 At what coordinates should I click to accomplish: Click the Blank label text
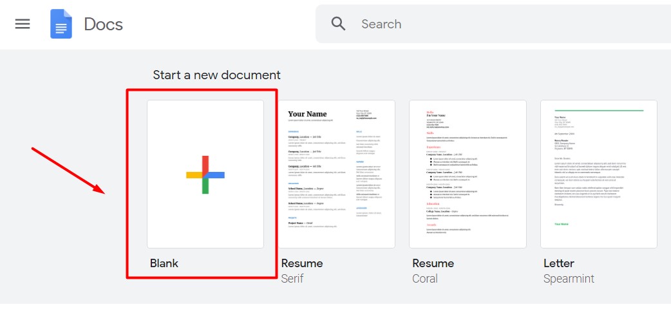(x=164, y=263)
